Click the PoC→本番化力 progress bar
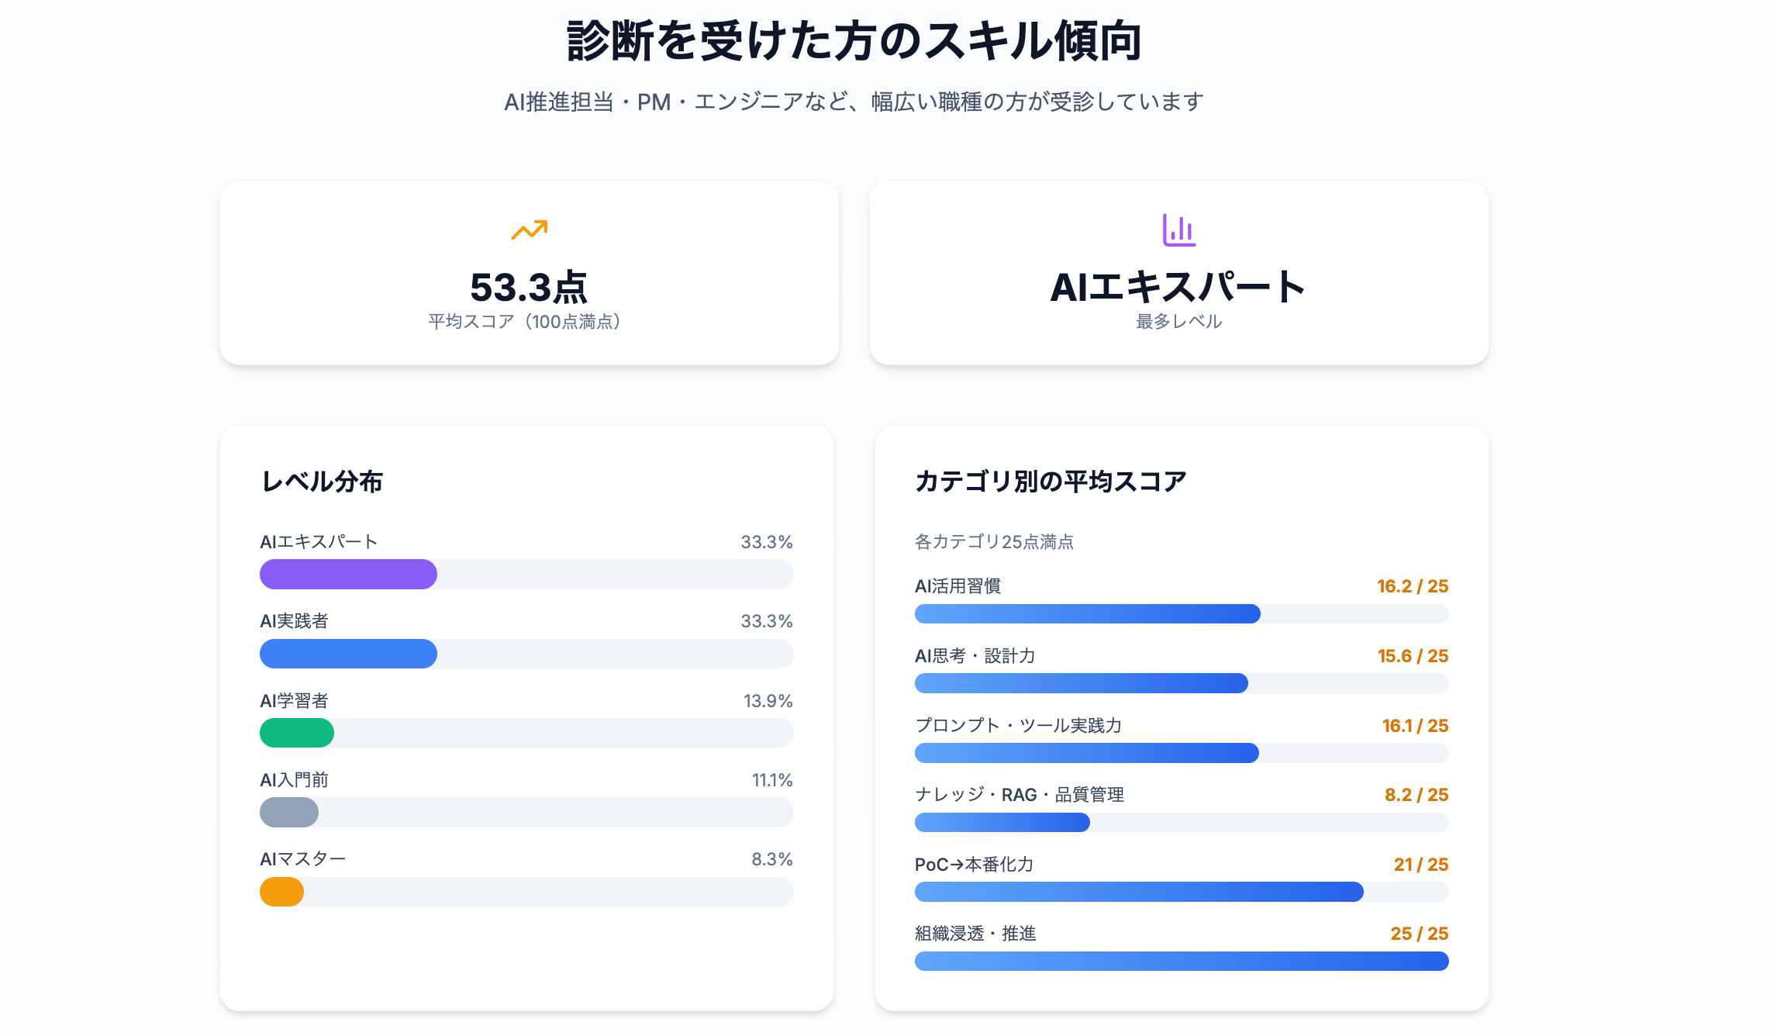This screenshot has height=1036, width=1777. coord(1138,892)
